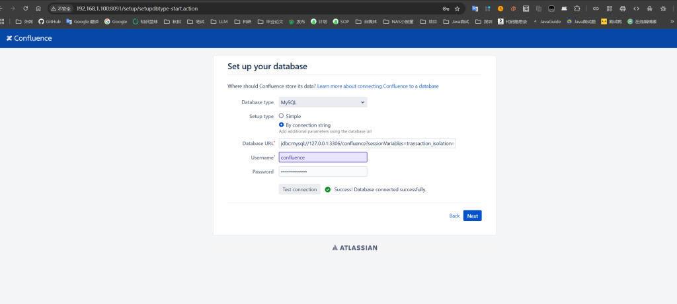Click the Atlassian footer logo
This screenshot has width=677, height=304.
click(x=354, y=247)
